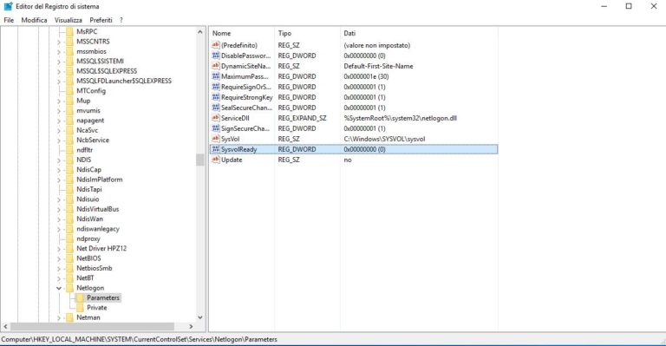This screenshot has height=346, width=666.
Task: Sort values by the Tipo column header
Action: (x=307, y=33)
